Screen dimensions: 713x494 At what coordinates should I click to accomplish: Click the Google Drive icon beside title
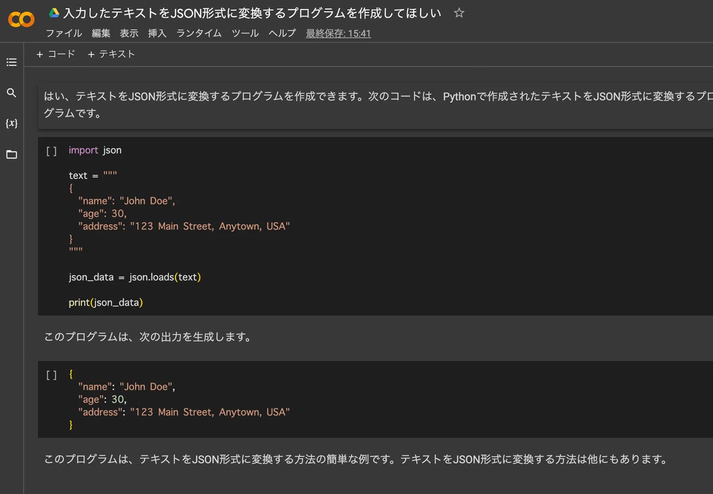pyautogui.click(x=53, y=13)
